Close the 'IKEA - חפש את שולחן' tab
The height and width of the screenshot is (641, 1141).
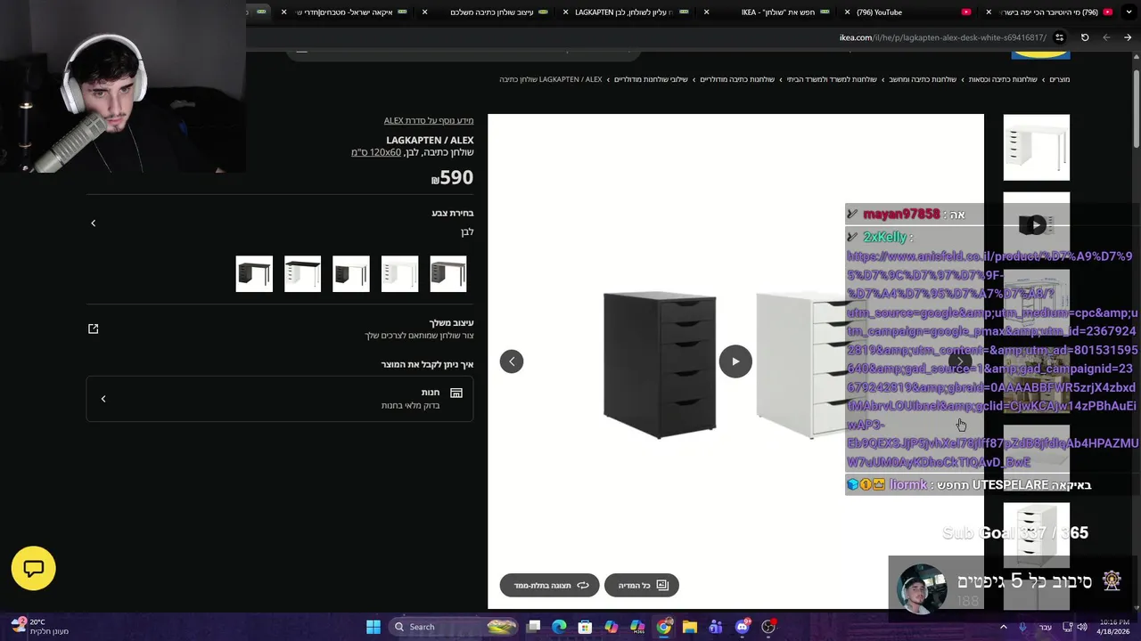[706, 12]
